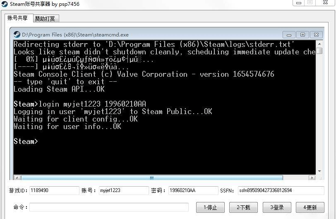Viewport: 336px width, 219px height.
Task: Click the 4-更新 button
Action: pos(310,207)
